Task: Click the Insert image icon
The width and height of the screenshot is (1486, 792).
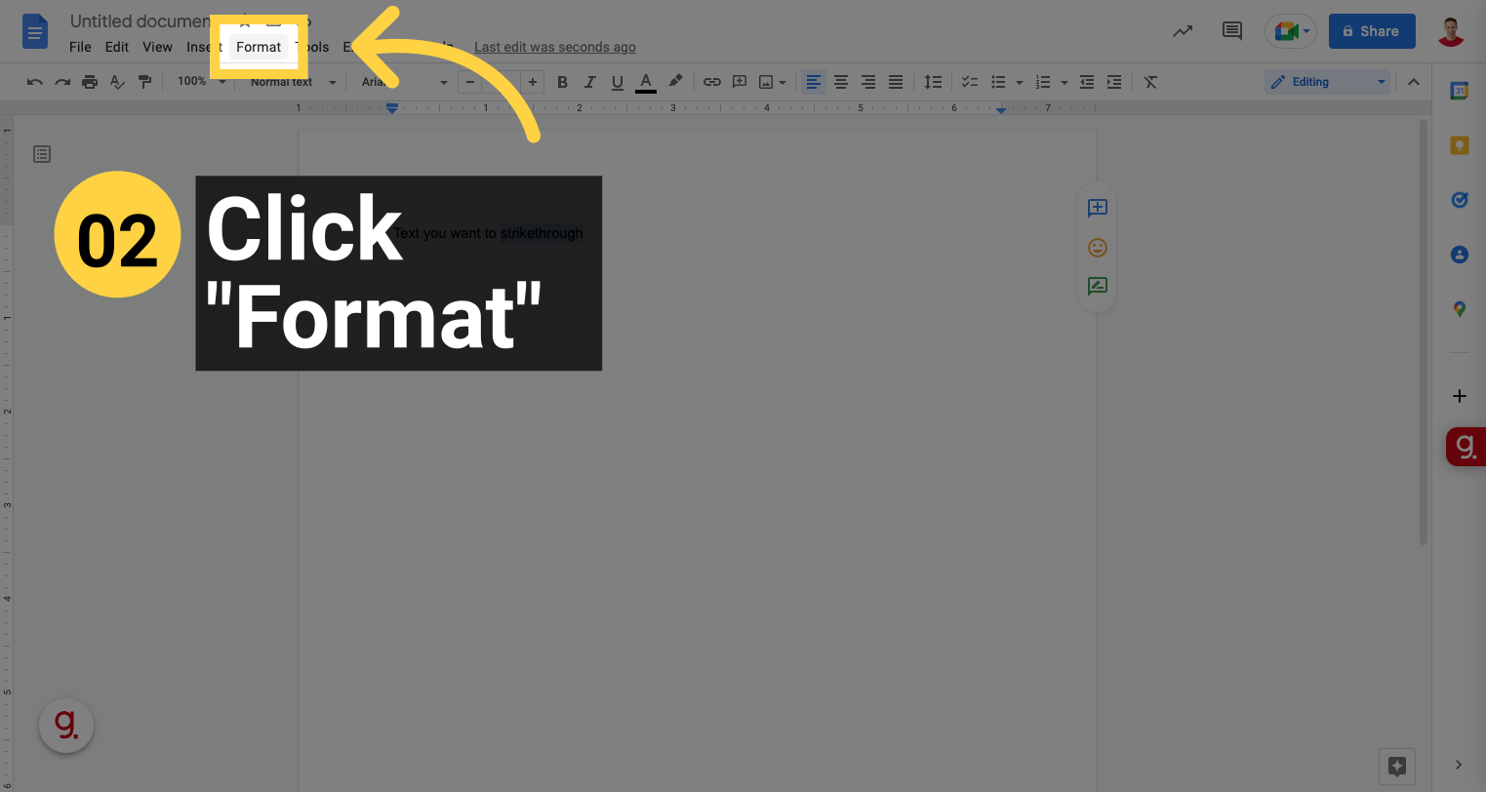Action: pyautogui.click(x=767, y=82)
